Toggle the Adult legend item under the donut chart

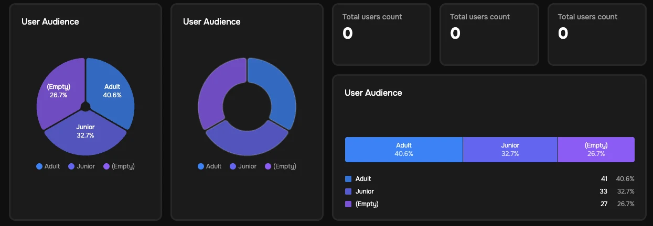click(209, 166)
